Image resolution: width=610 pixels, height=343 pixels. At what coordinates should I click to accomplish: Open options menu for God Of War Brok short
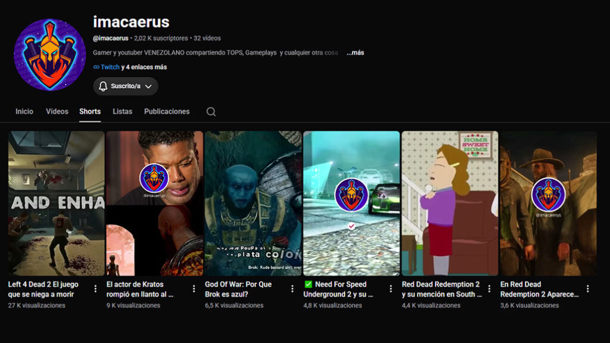click(292, 289)
